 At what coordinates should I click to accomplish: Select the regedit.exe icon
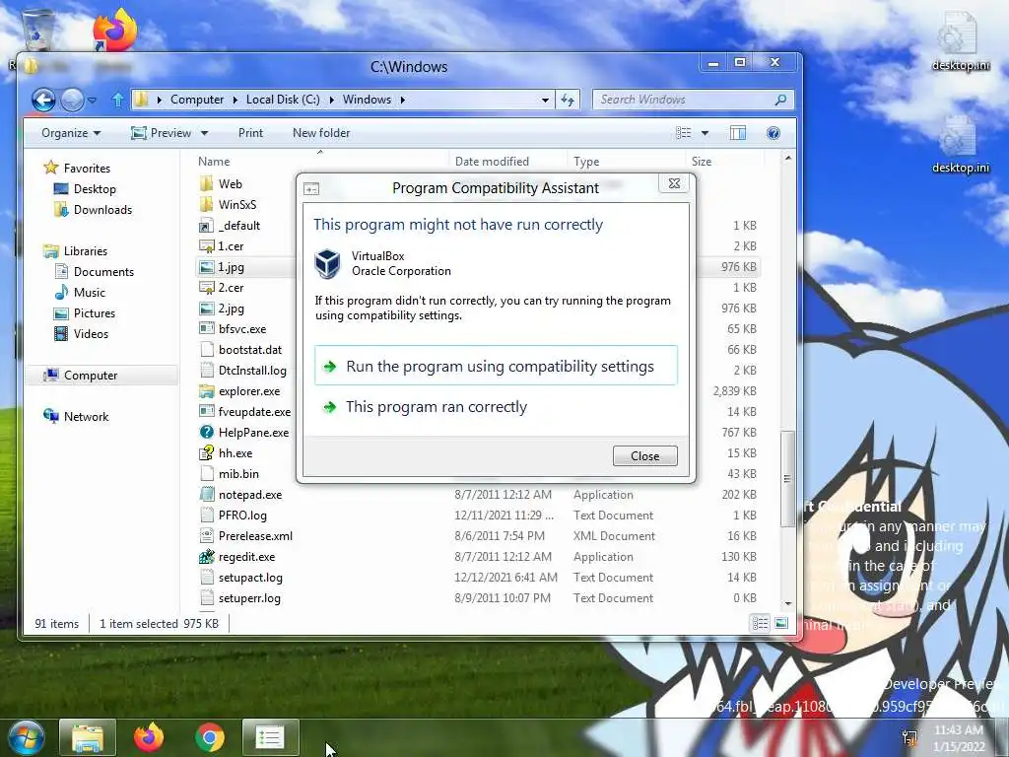(206, 557)
